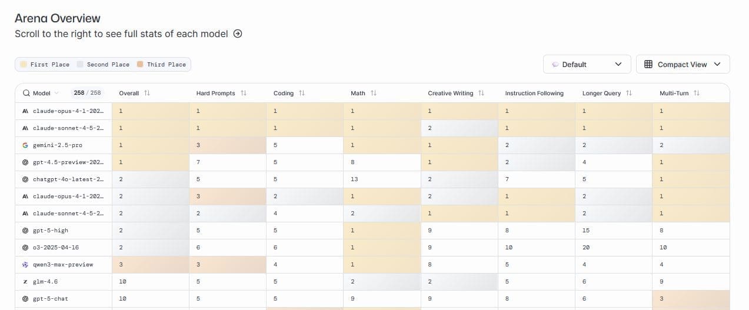Select model name gpt-5-chat
749x310 pixels.
click(51, 298)
